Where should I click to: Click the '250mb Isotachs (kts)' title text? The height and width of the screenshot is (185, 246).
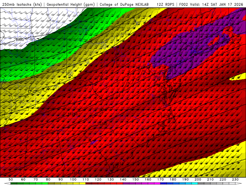22,4
